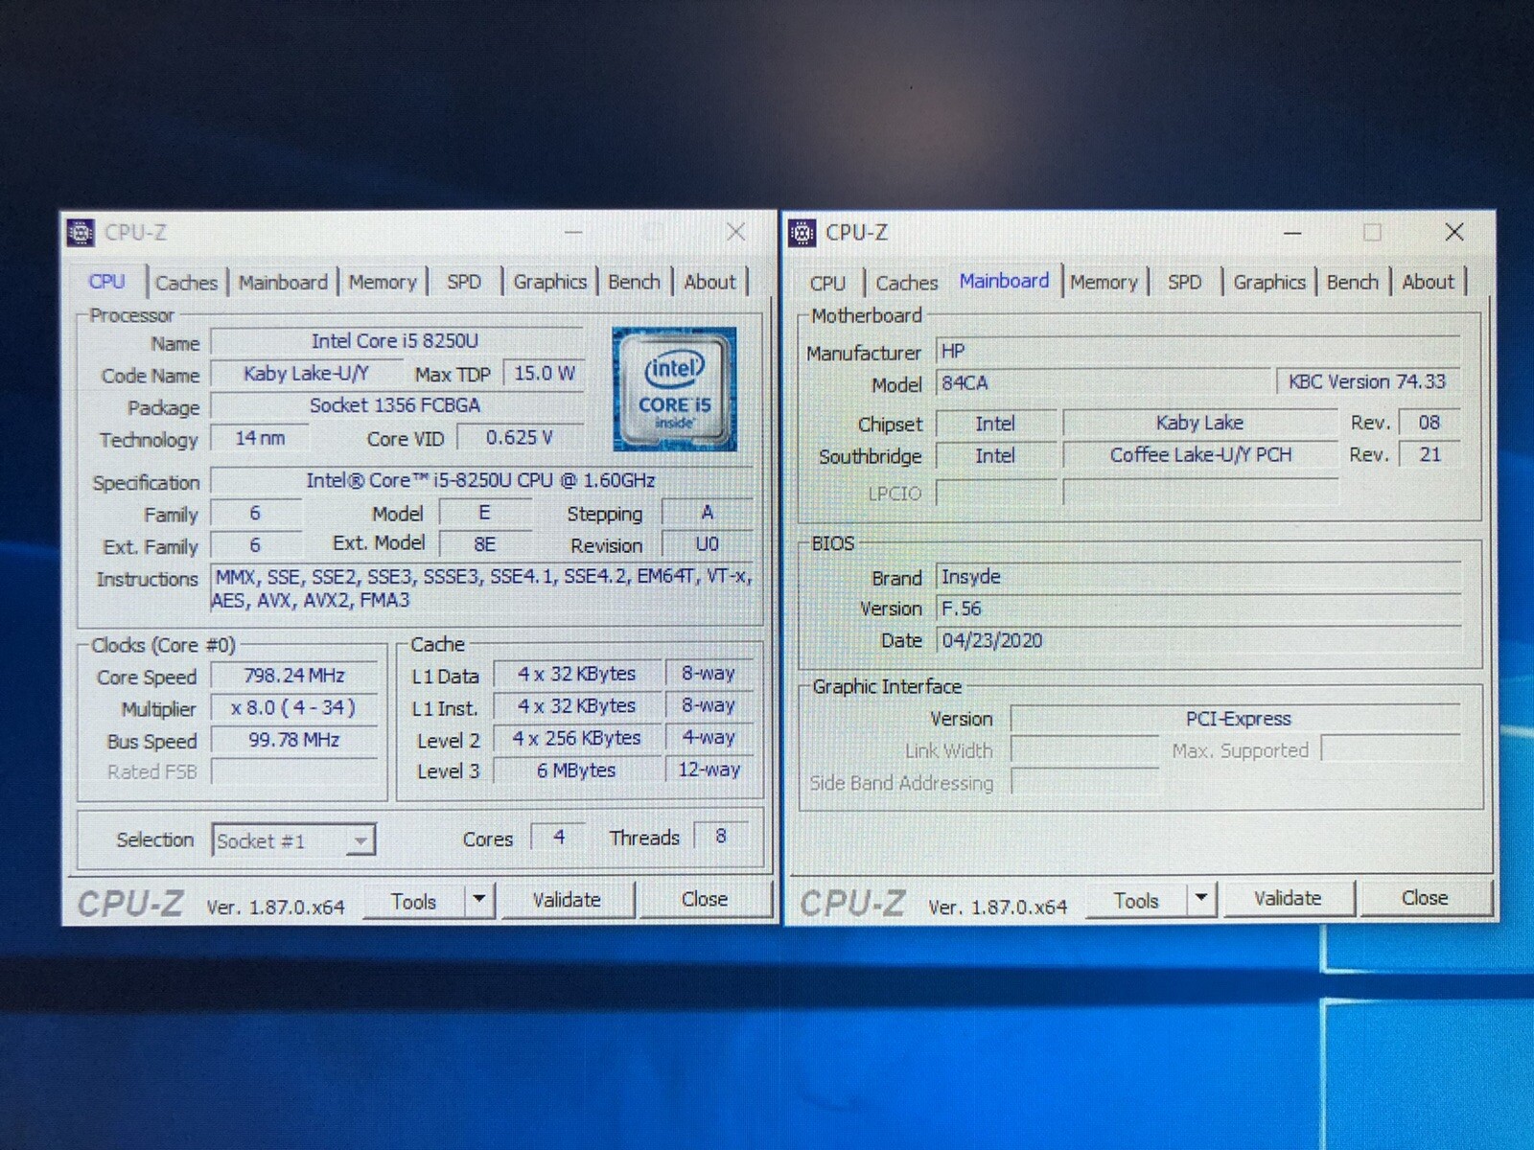The image size is (1534, 1150).
Task: Switch to Bench tab in the Motherboard window
Action: tap(1352, 283)
